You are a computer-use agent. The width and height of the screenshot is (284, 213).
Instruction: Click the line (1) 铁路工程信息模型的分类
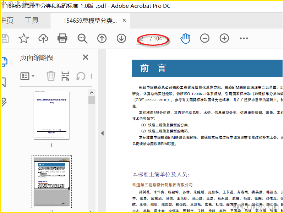coord(165,125)
